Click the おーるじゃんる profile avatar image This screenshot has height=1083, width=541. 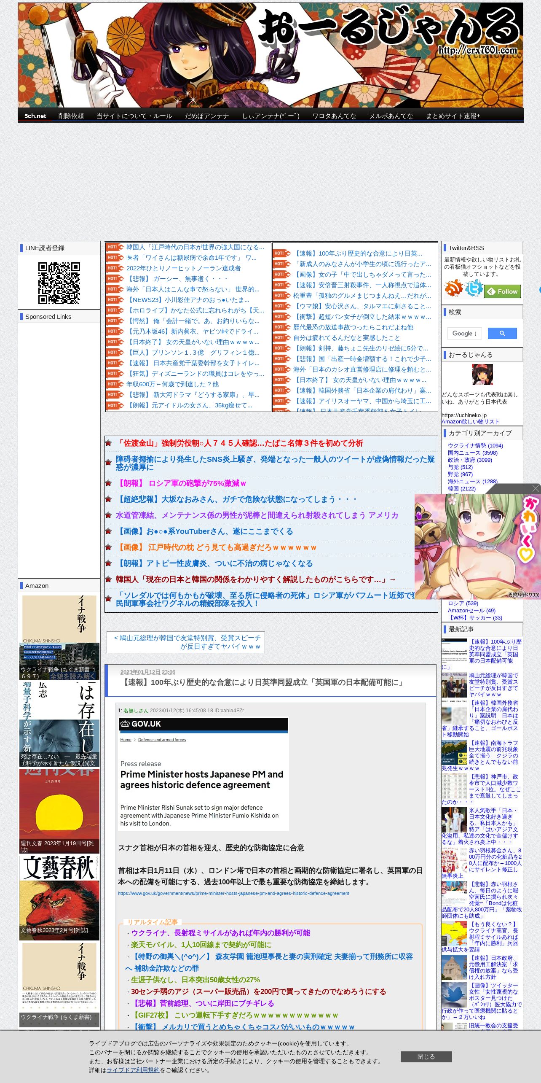[x=482, y=374]
